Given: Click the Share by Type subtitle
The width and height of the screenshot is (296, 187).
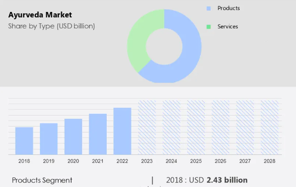Looking at the screenshot, I should point(51,26).
